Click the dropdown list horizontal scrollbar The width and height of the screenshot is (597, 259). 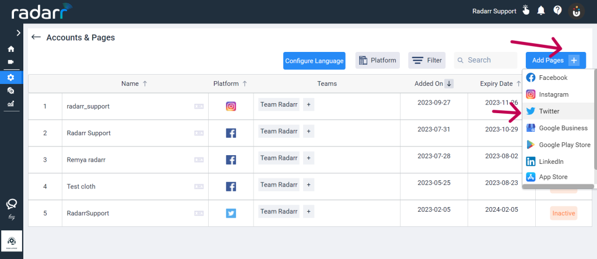[x=558, y=187]
